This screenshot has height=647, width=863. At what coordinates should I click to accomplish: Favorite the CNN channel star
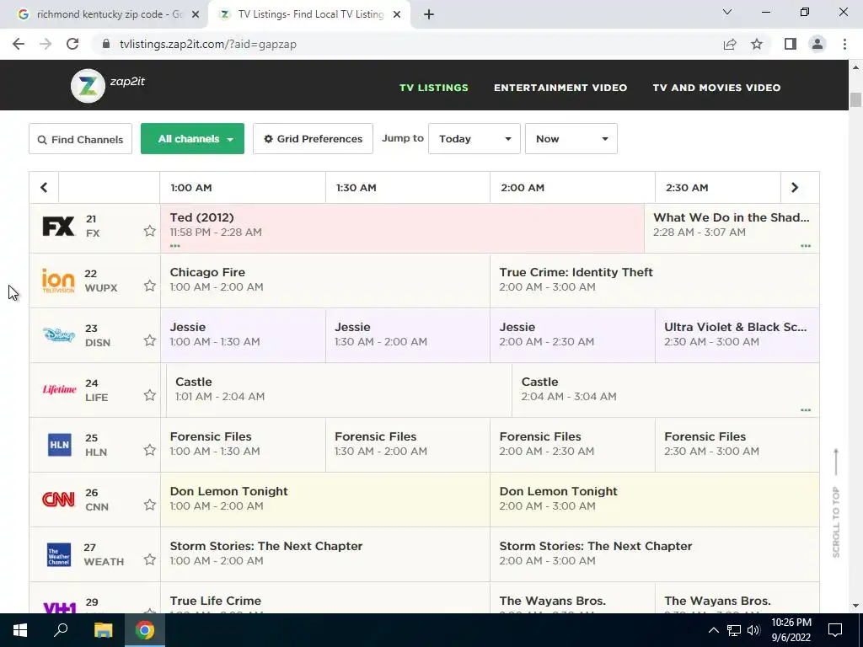point(150,505)
